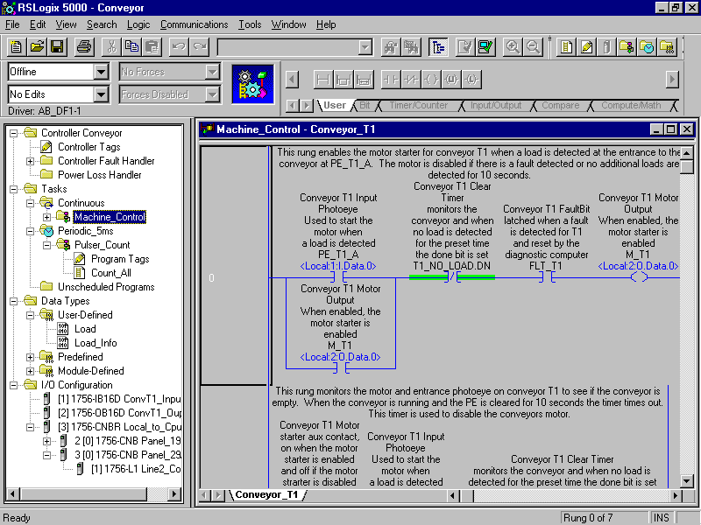Click the controller gears graphic icon
Image resolution: width=701 pixels, height=525 pixels.
252,84
